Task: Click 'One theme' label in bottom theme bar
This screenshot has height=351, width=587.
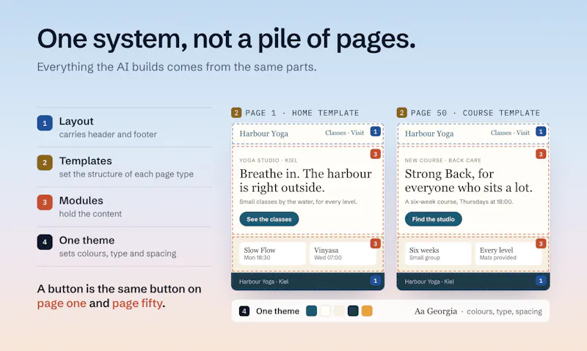Action: click(277, 311)
